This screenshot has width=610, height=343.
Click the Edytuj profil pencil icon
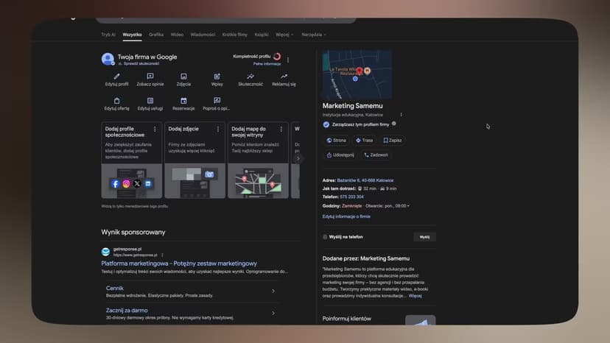click(x=116, y=77)
